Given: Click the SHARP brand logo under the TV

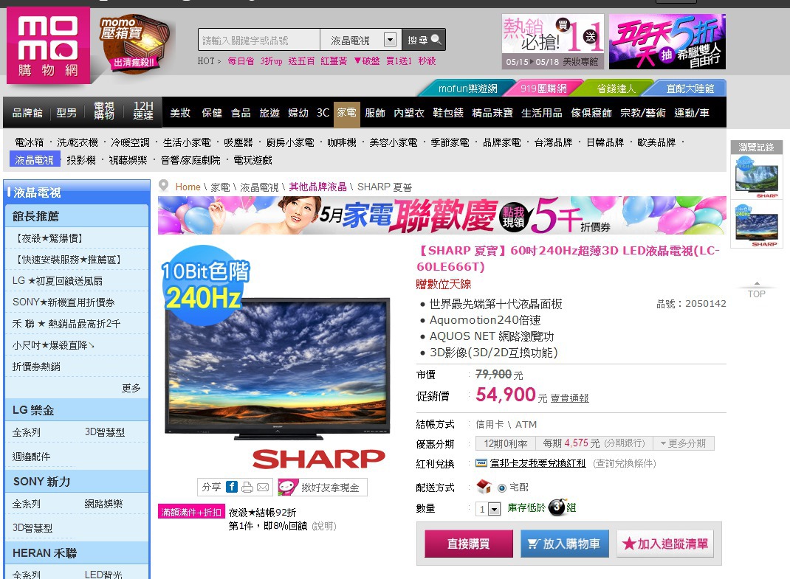Looking at the screenshot, I should (x=318, y=459).
